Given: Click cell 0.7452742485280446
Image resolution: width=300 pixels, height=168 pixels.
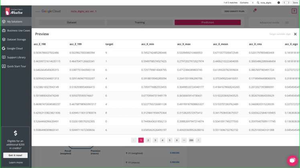Looking at the screenshot, I should [154, 53].
